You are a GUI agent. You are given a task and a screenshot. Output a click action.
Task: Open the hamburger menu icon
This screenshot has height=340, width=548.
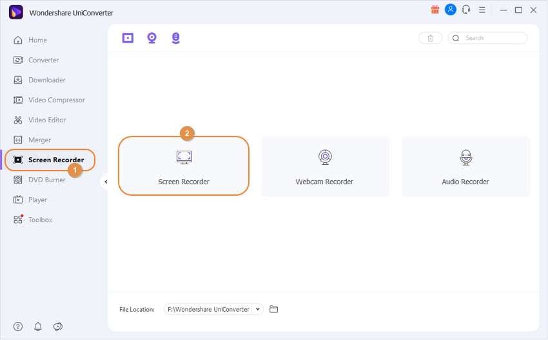point(482,10)
